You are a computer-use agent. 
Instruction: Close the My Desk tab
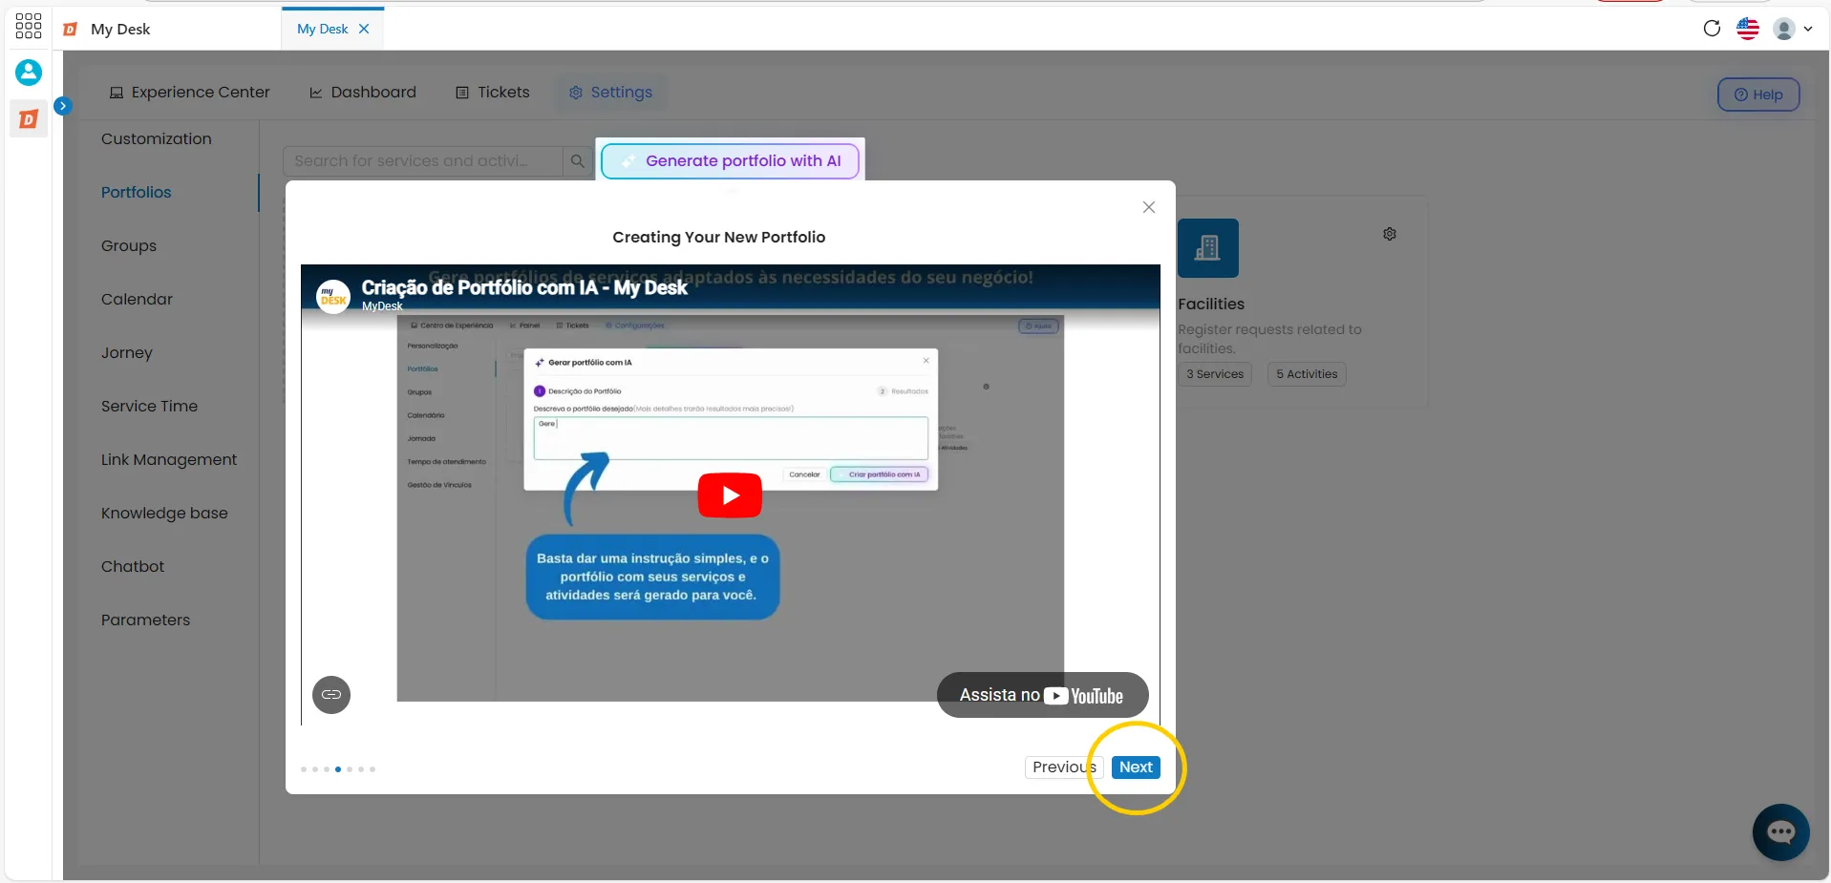(x=364, y=29)
